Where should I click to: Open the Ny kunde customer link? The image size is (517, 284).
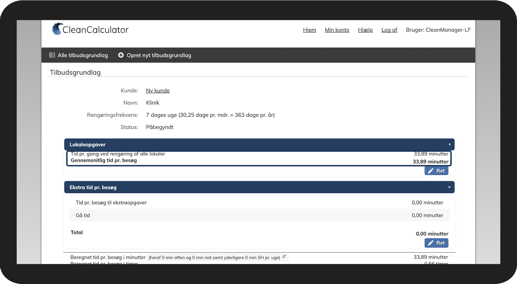[158, 90]
